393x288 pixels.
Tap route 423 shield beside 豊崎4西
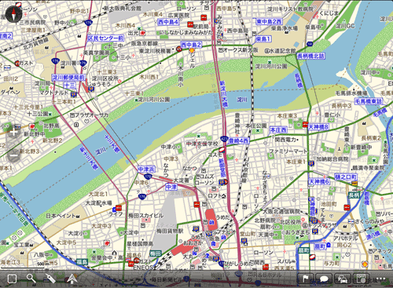224,139
